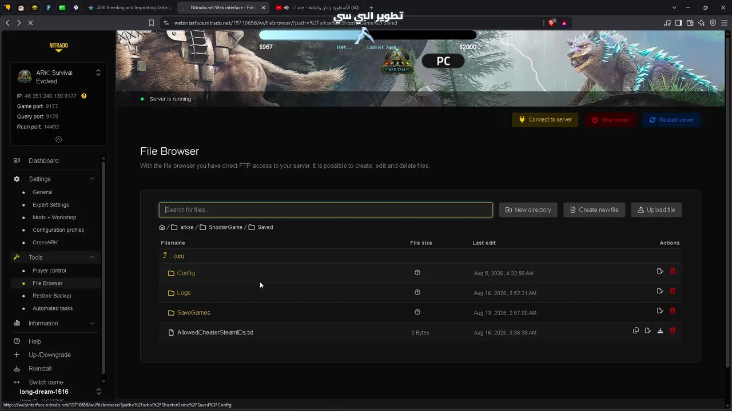Delete AllowedCheaterSteamIDs.txt with trash icon

point(673,331)
